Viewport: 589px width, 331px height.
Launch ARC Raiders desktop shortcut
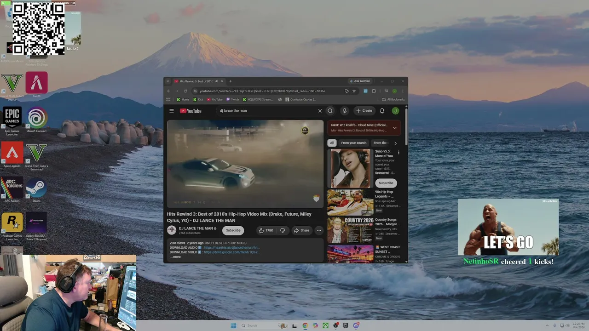(12, 190)
